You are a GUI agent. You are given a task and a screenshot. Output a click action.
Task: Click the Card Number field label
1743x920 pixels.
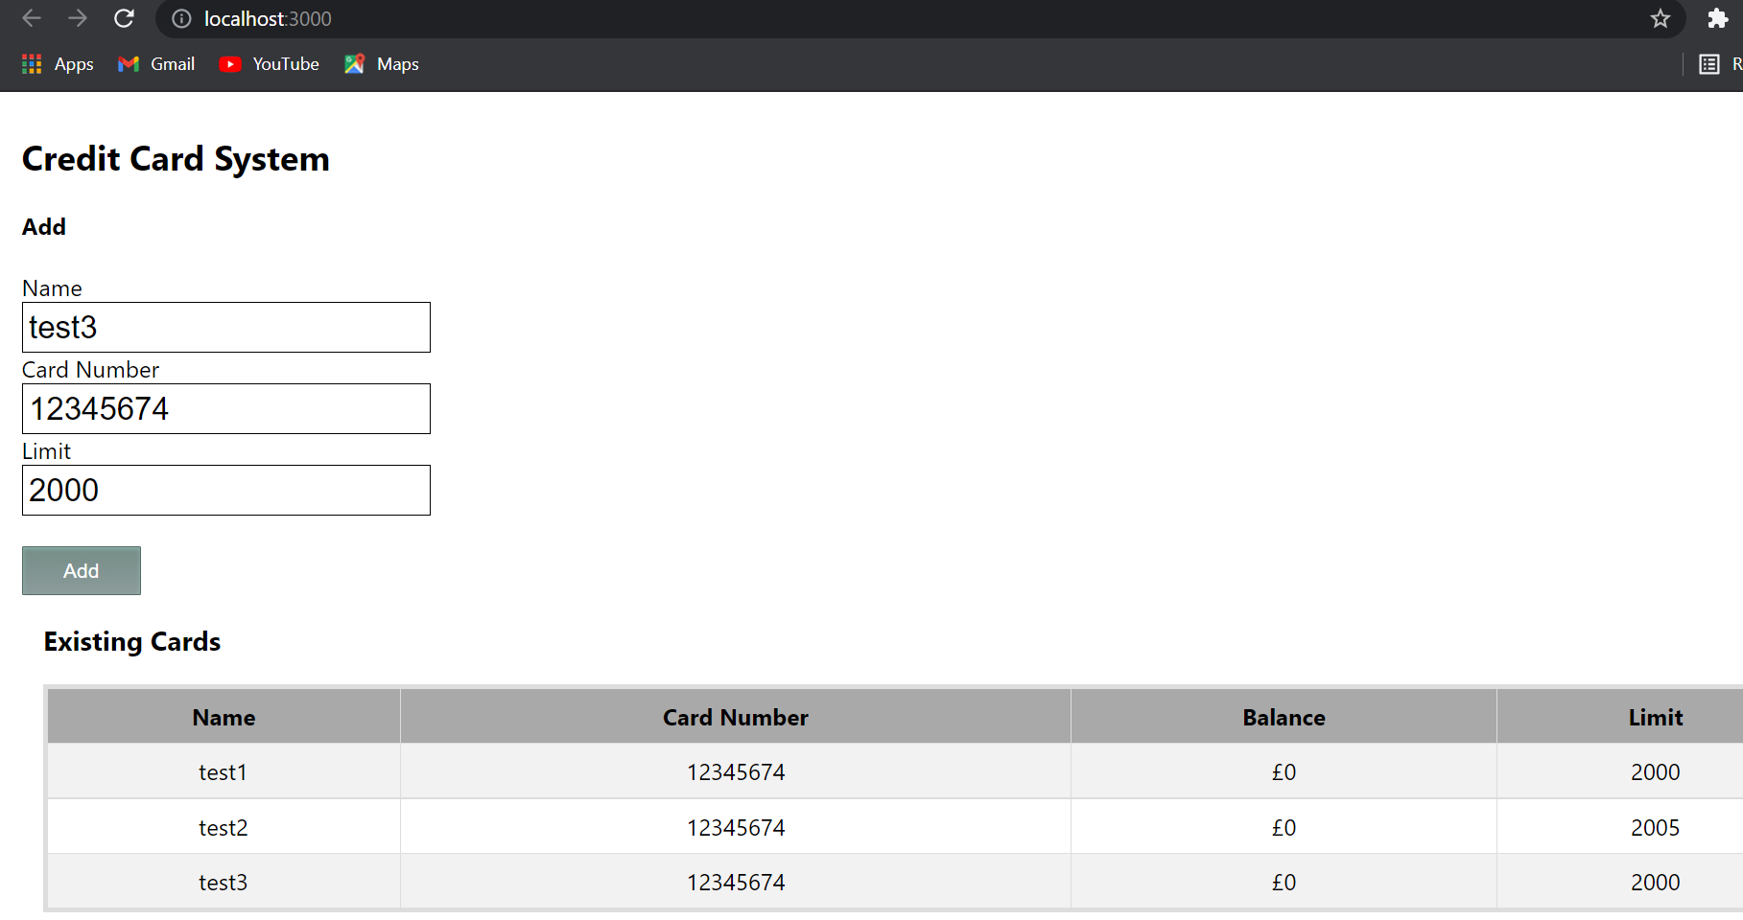tap(90, 370)
